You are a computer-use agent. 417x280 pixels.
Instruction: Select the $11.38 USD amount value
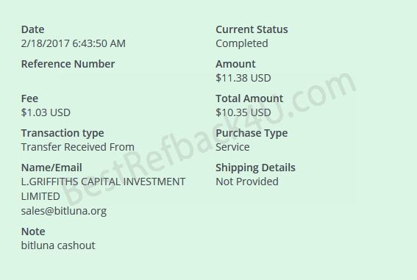pyautogui.click(x=243, y=78)
